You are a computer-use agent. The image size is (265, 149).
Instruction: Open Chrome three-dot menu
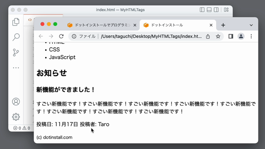point(251,36)
